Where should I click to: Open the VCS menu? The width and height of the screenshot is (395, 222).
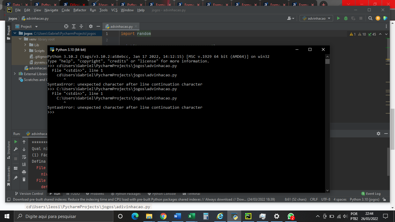click(114, 10)
